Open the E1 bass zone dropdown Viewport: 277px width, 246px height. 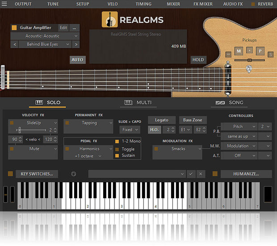click(185, 130)
